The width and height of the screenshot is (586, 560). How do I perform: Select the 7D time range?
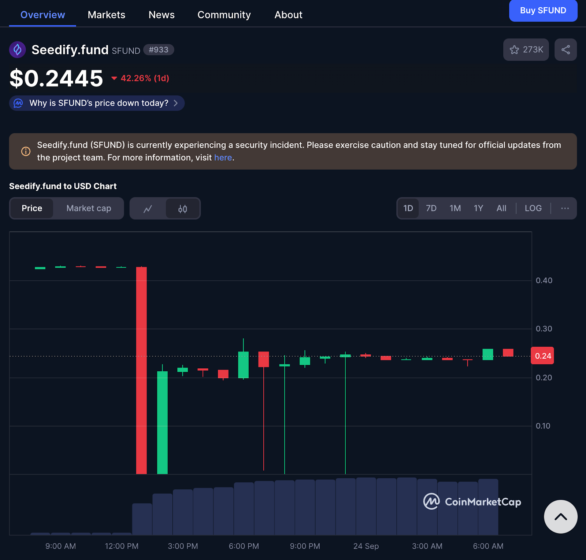tap(431, 208)
